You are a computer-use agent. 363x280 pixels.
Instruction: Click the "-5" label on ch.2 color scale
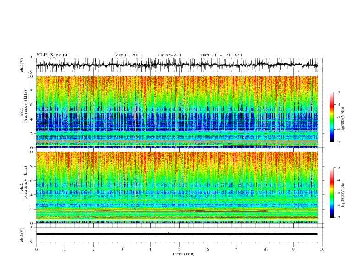pos(338,193)
